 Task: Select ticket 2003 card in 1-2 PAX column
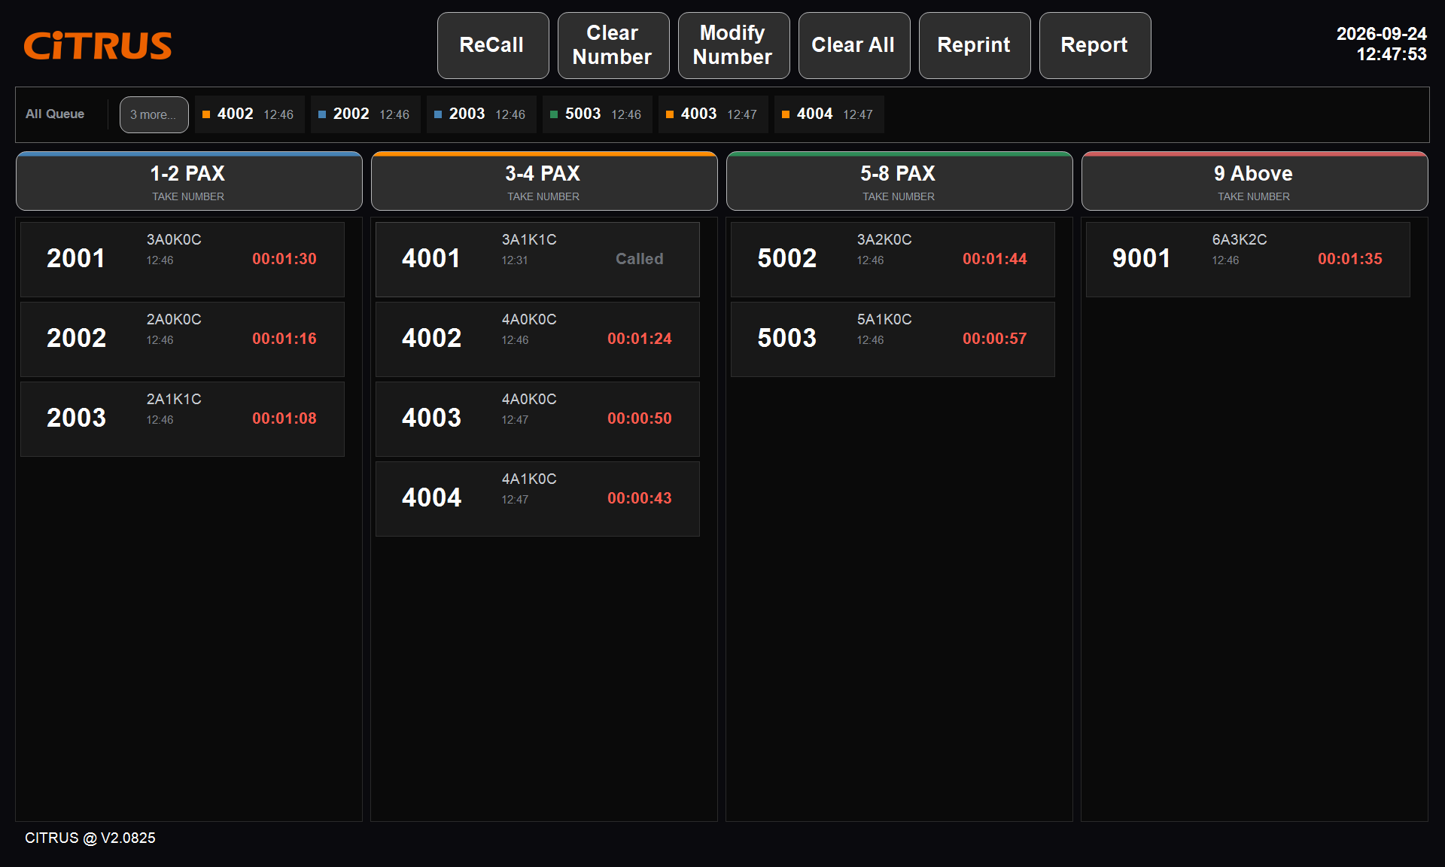pos(182,418)
